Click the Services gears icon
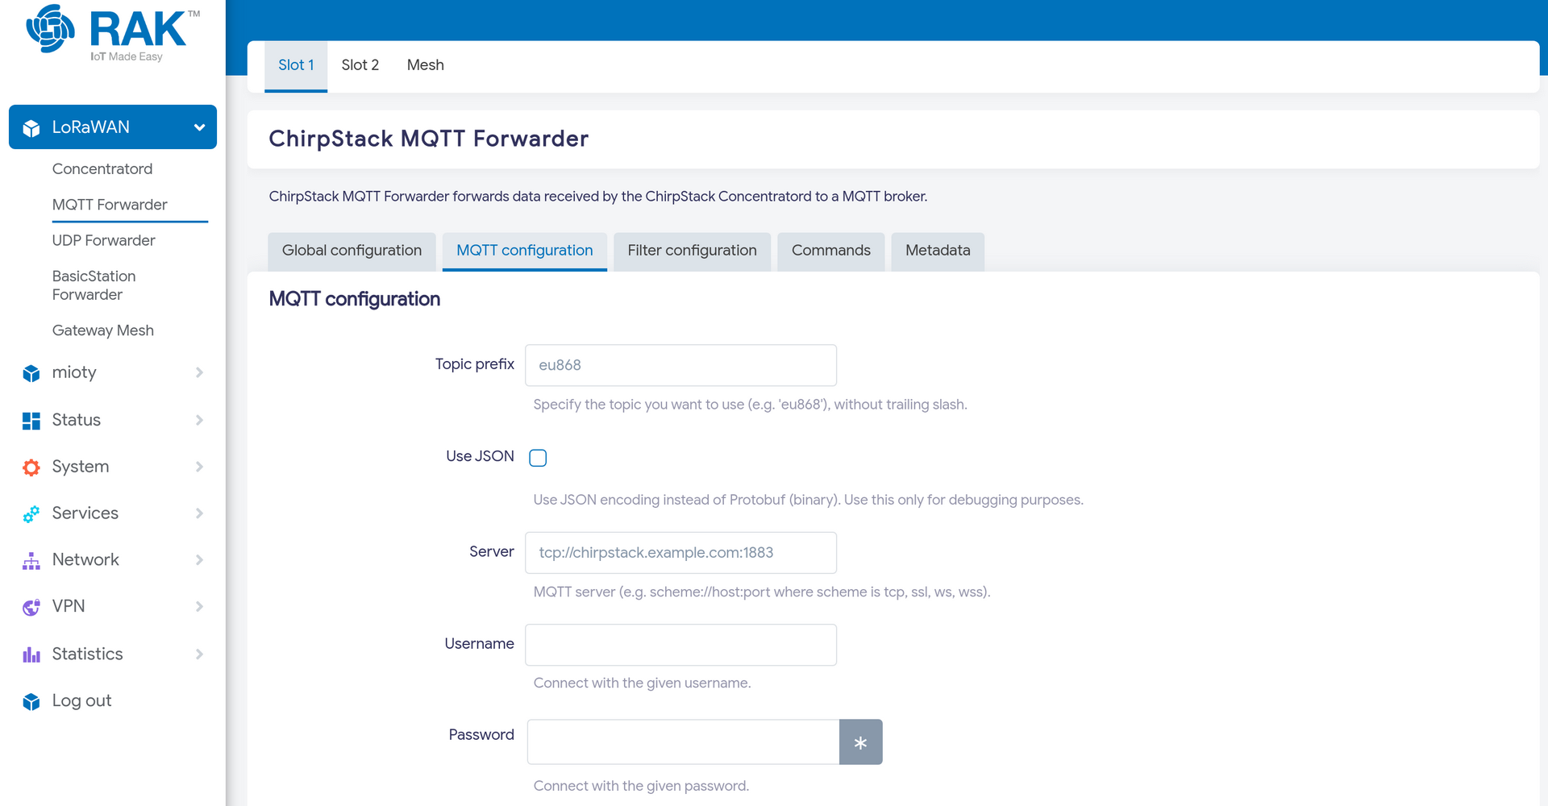Screen dimensions: 1548x806 coord(31,514)
